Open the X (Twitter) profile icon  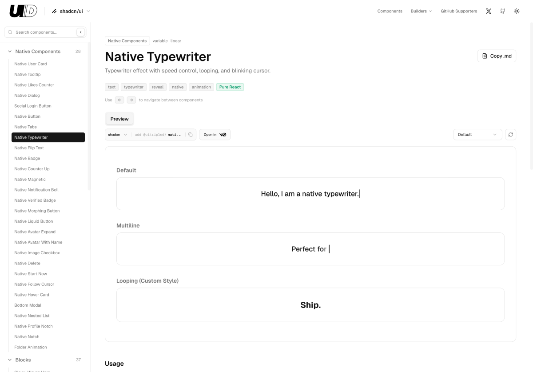pos(489,11)
